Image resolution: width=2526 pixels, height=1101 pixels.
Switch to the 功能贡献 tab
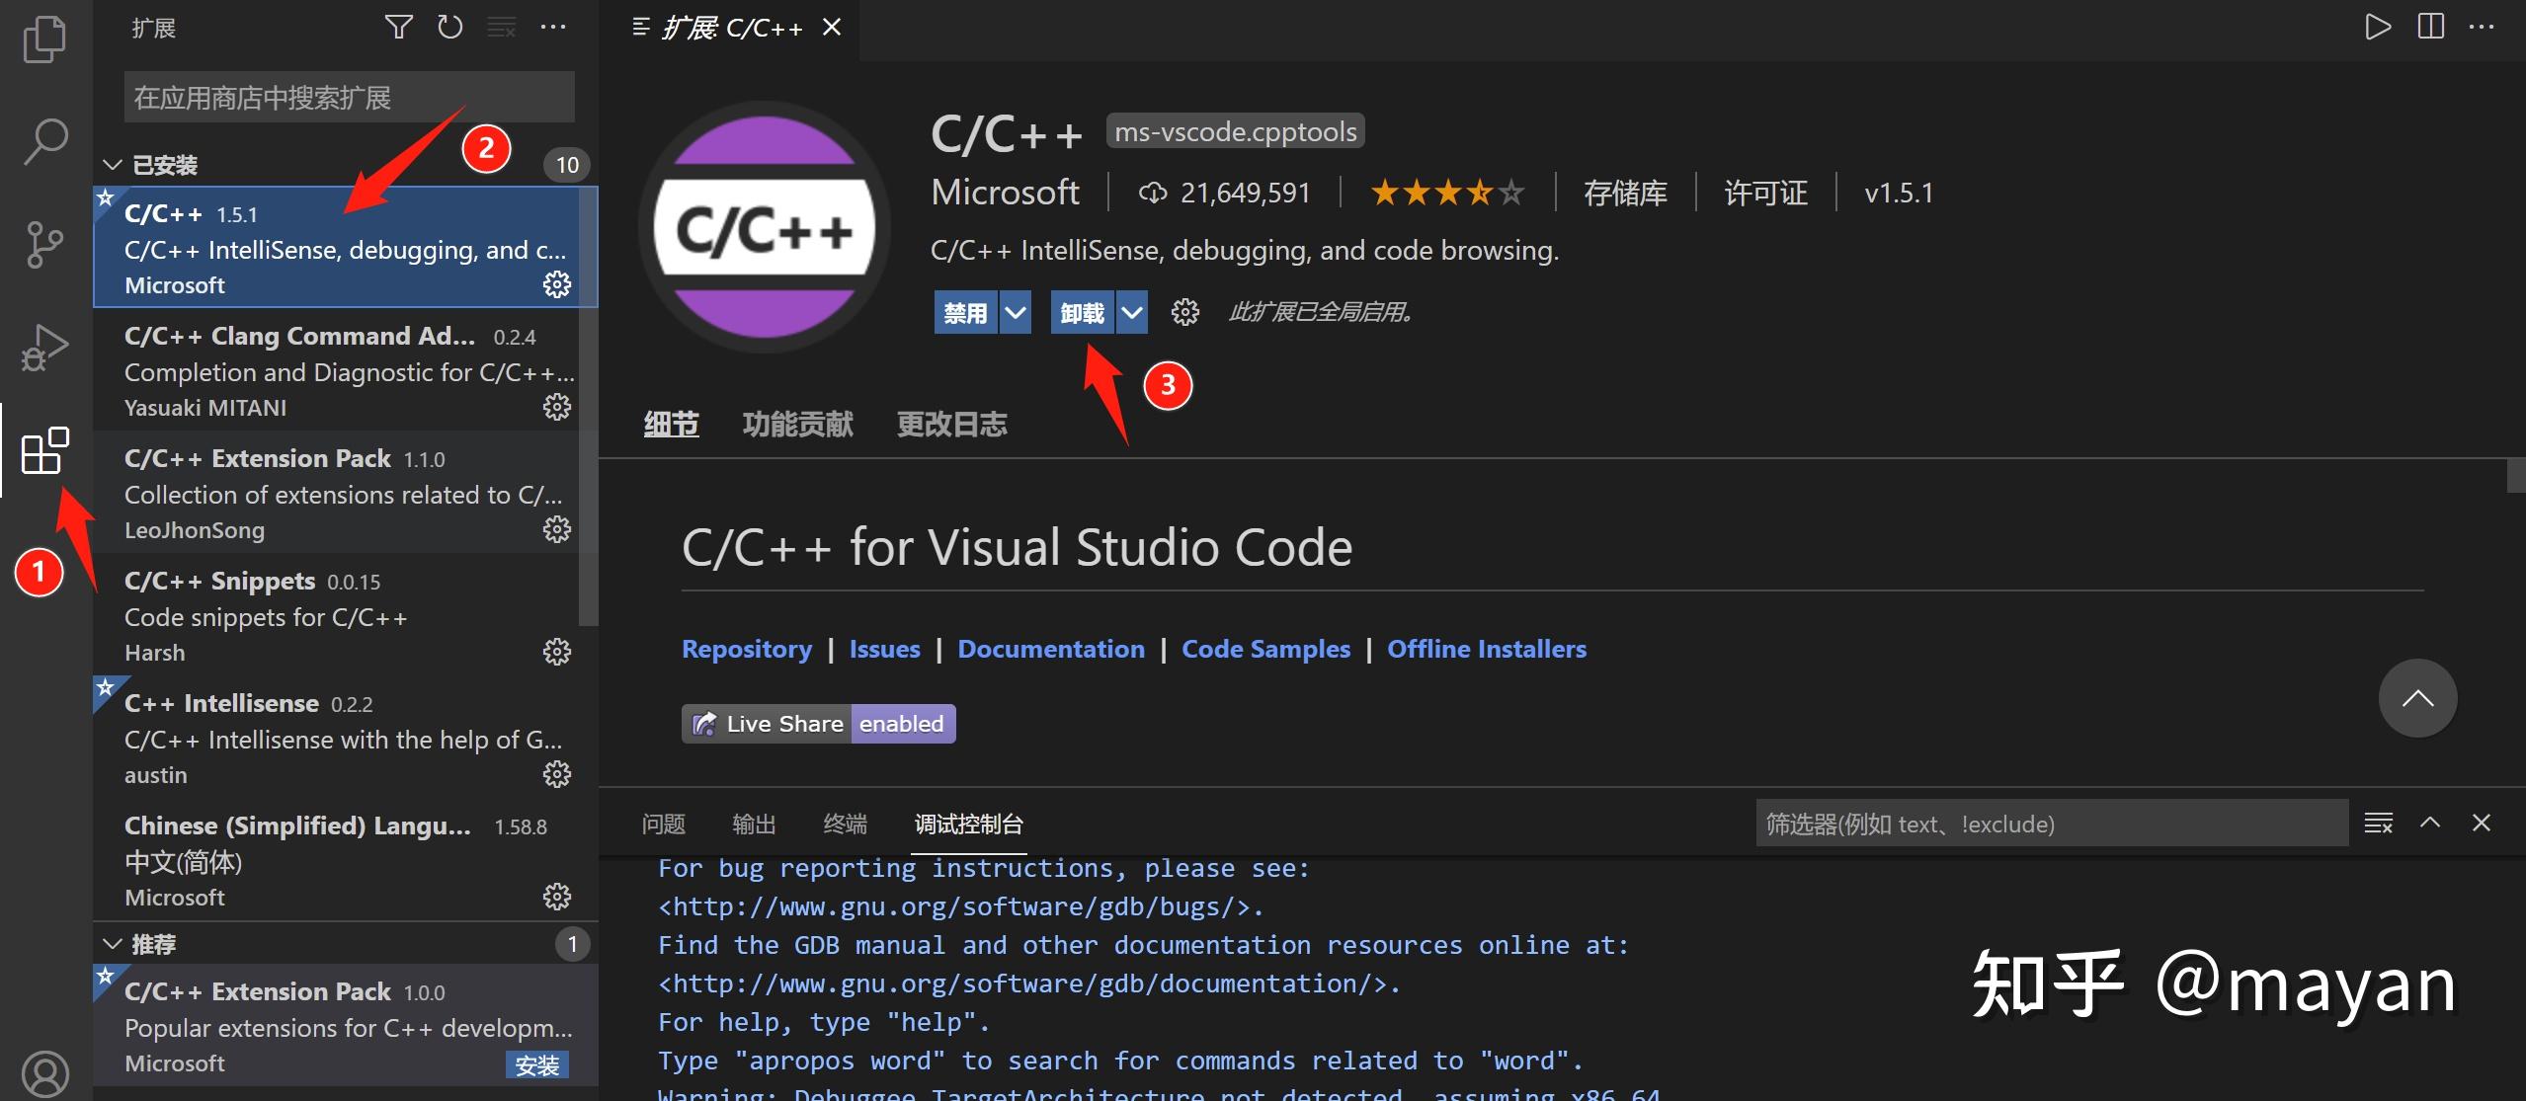[x=796, y=424]
